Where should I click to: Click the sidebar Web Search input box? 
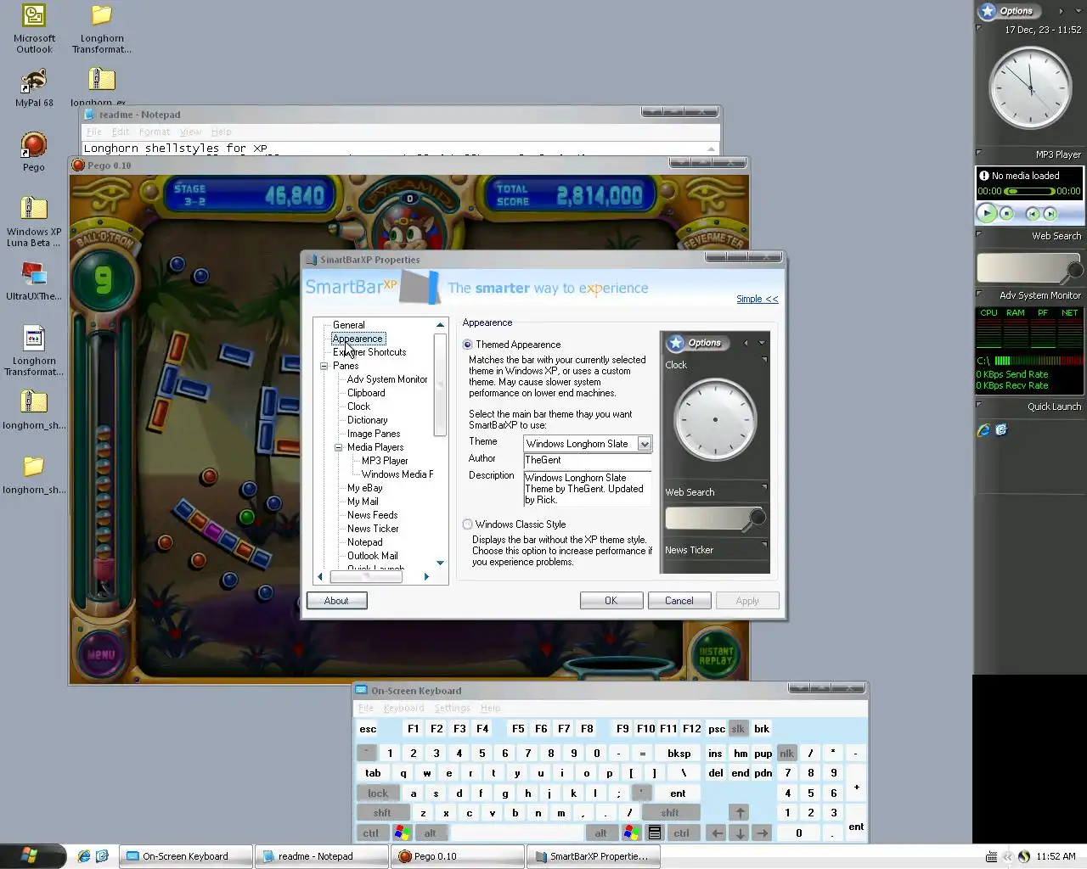tap(1022, 268)
